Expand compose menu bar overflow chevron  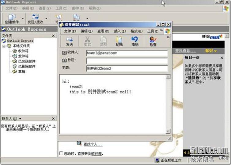tap(161, 30)
